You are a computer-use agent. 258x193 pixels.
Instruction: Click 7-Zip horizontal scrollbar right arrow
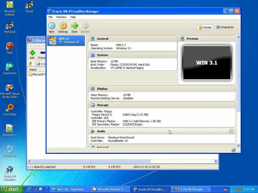[216, 161]
